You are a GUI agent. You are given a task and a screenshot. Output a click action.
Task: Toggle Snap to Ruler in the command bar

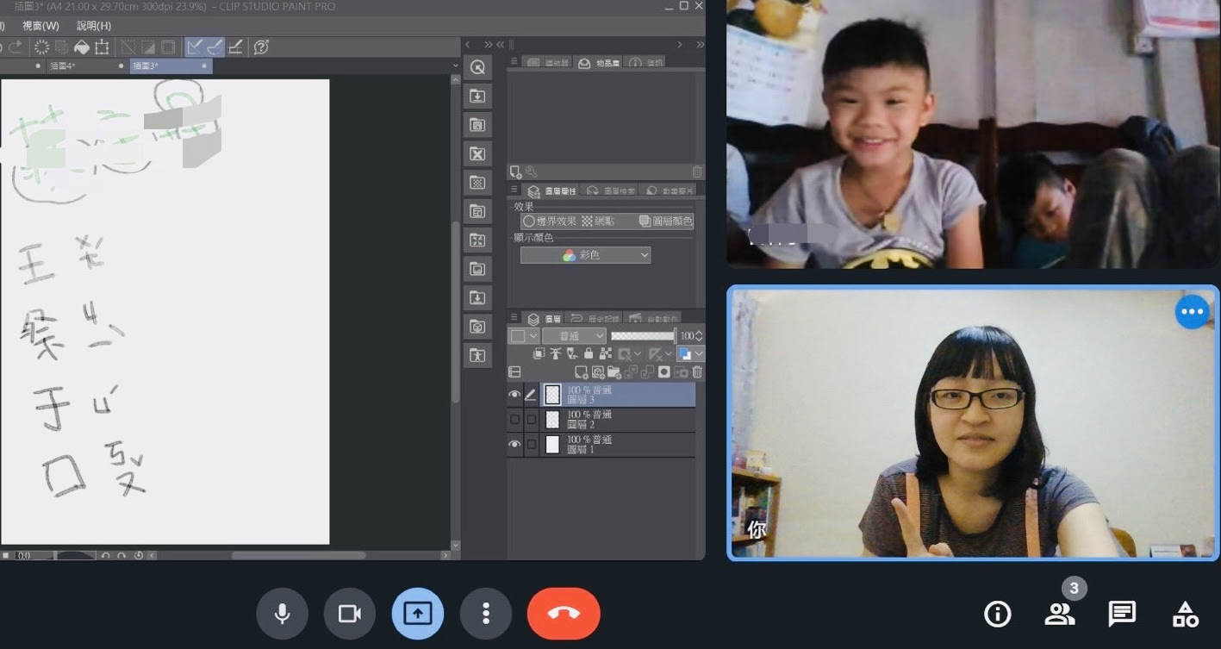[x=195, y=47]
